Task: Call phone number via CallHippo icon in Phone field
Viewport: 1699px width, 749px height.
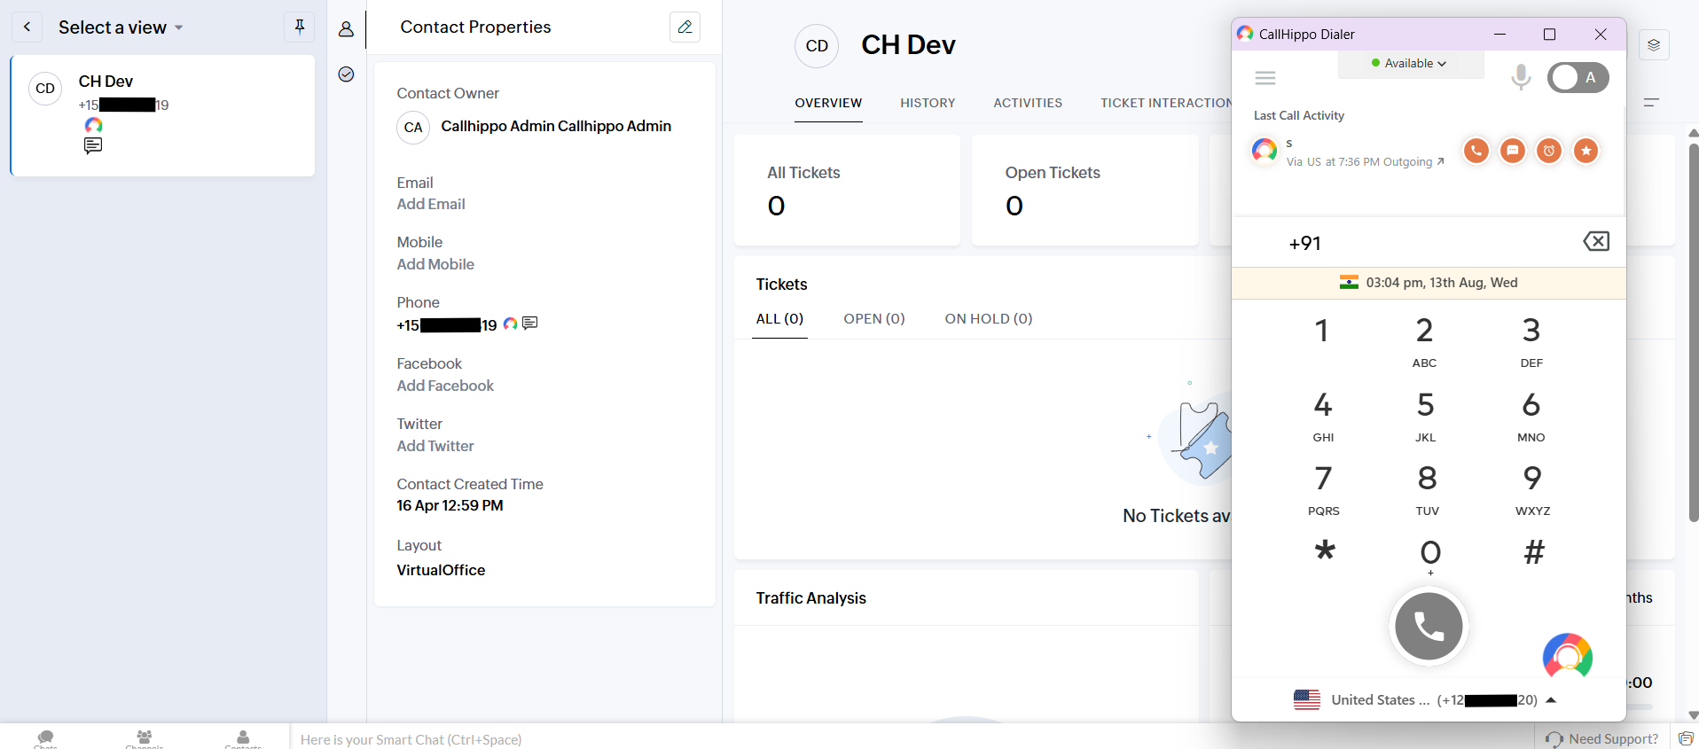Action: (x=510, y=324)
